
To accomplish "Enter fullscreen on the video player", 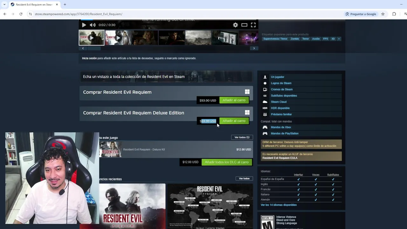I will pyautogui.click(x=253, y=25).
